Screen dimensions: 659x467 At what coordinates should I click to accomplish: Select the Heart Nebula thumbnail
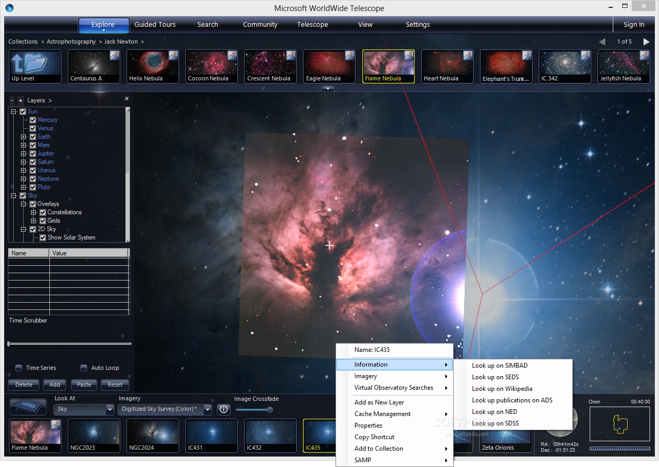click(447, 67)
